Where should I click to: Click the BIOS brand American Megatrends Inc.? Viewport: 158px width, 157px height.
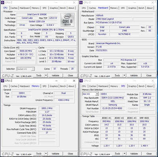(124, 44)
